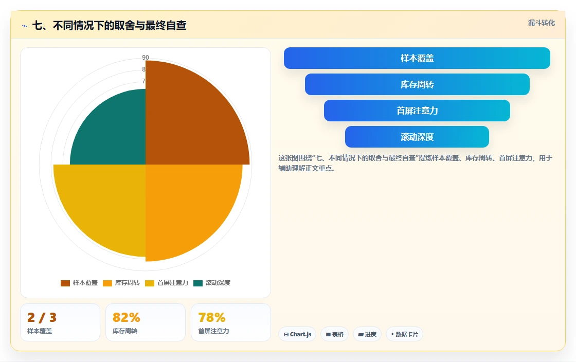Click the title 七、不同情况下的取舍与最终自查
The height and width of the screenshot is (362, 576).
[x=110, y=25]
